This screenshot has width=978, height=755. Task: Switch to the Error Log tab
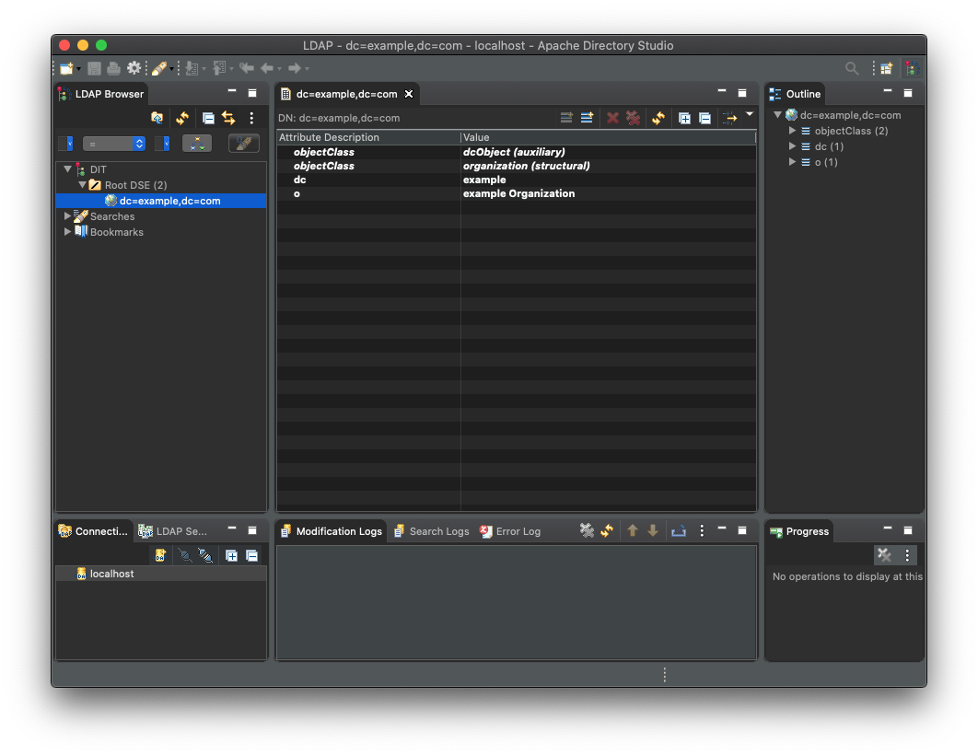510,531
